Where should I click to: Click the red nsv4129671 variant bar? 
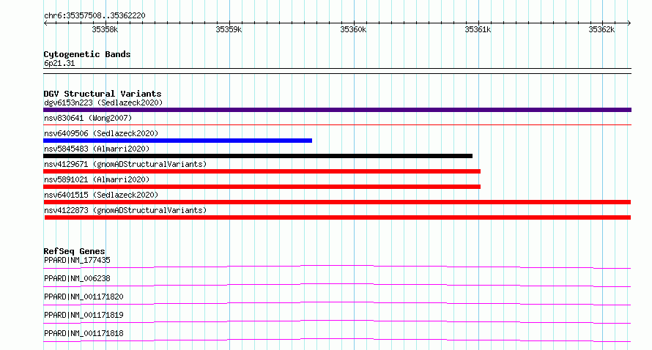tap(262, 171)
